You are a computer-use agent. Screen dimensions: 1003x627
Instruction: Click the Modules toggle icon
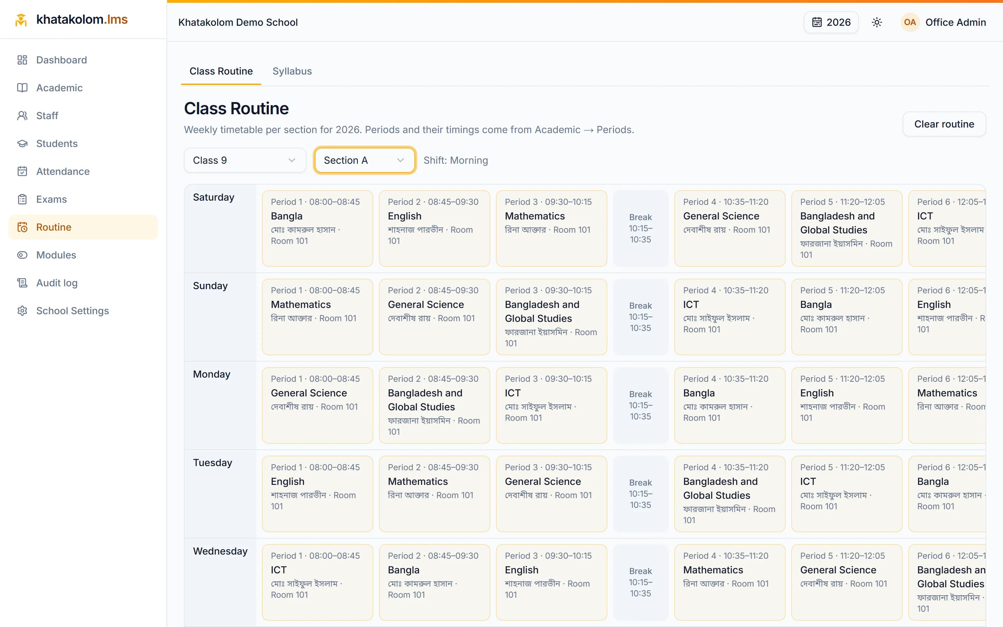(22, 255)
